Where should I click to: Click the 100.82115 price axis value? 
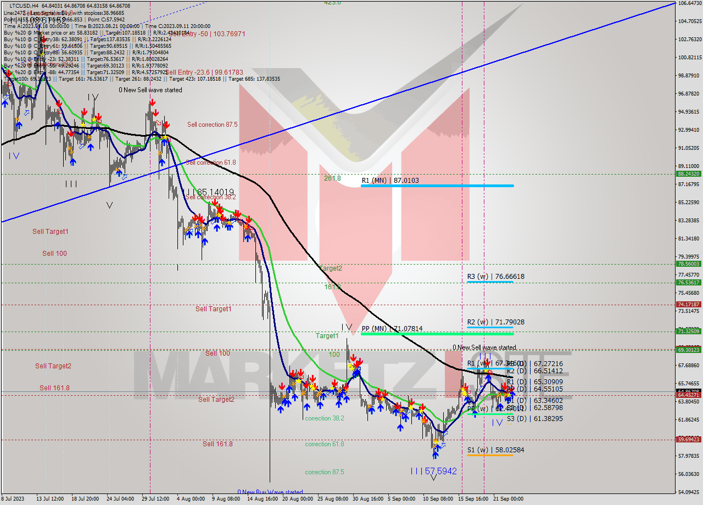coord(690,58)
